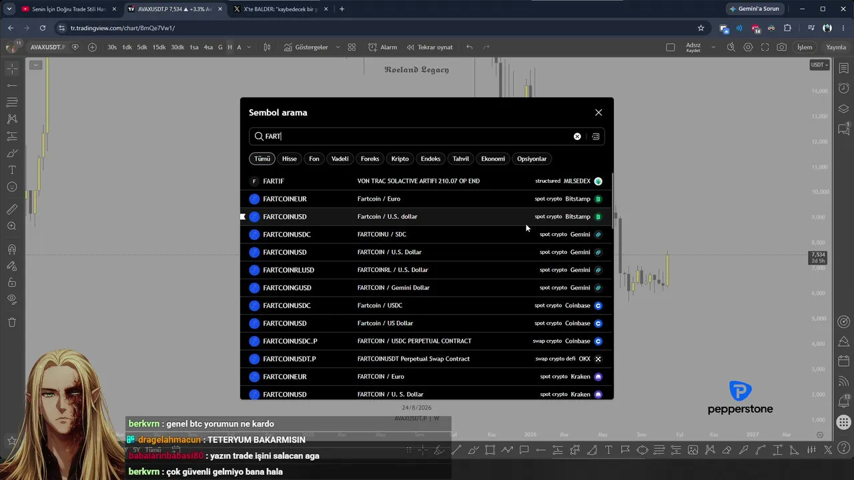Open the notifications bell with badge 13

843,402
